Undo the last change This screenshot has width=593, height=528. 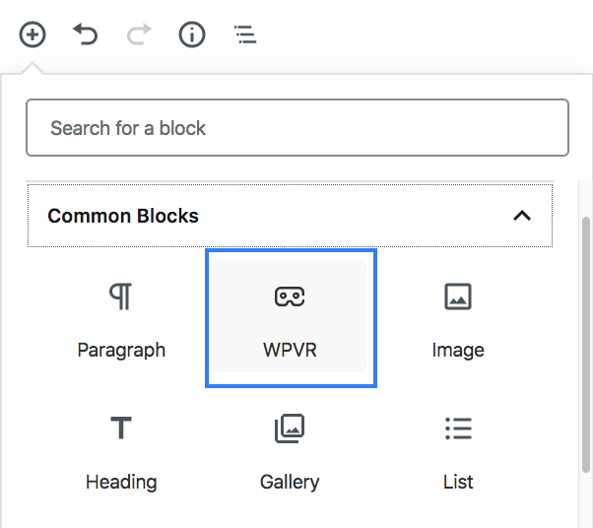pyautogui.click(x=86, y=34)
